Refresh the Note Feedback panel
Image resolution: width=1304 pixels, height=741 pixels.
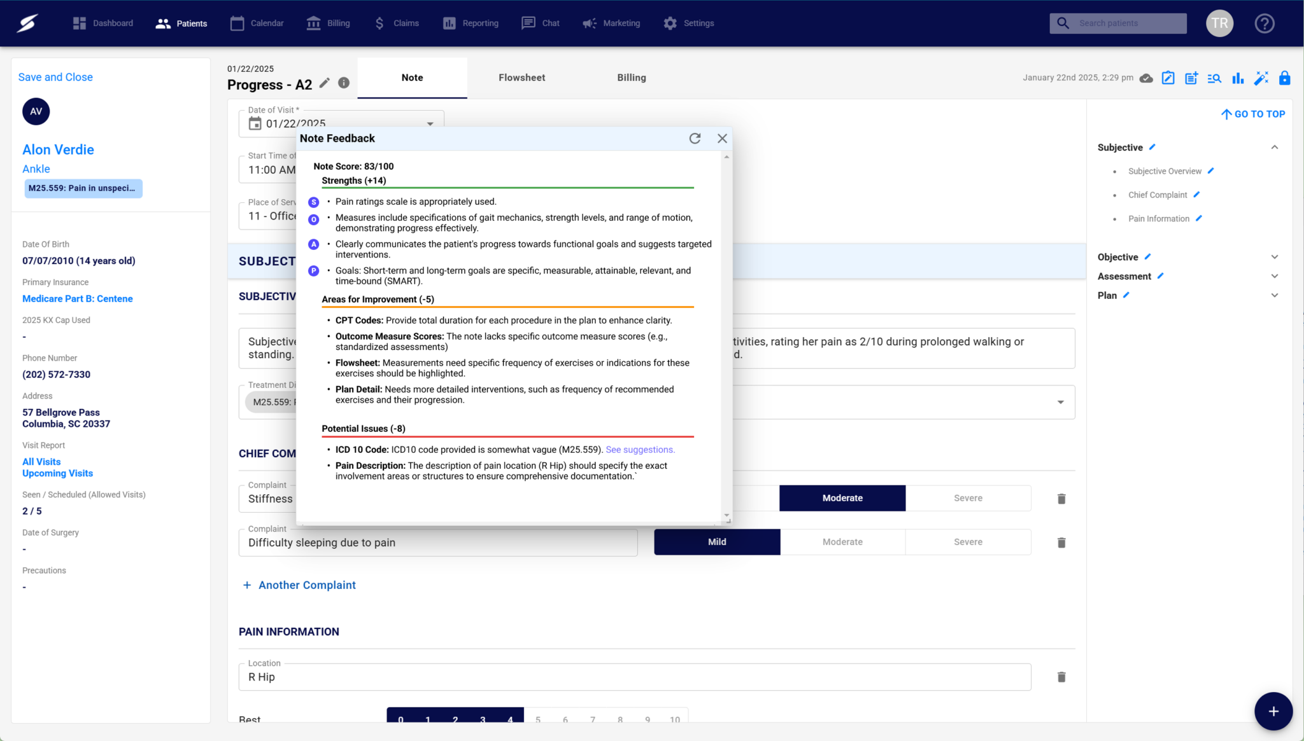point(695,139)
